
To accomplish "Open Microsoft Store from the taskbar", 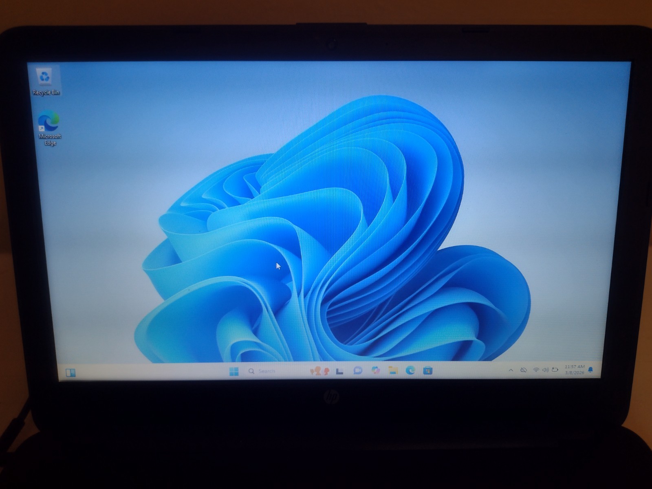I will [427, 370].
